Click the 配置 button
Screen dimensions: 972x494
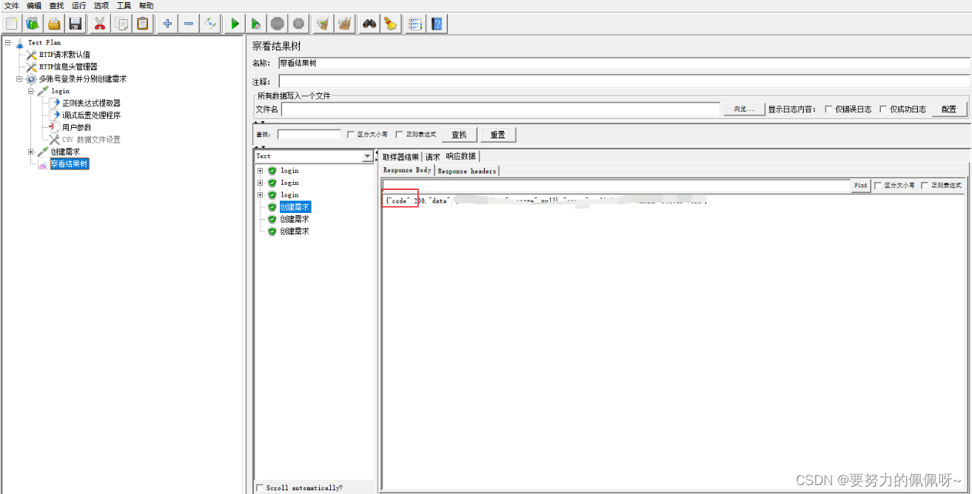949,109
